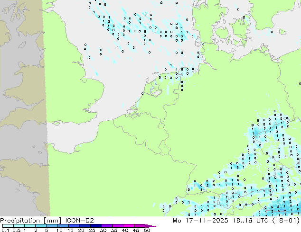Screen dimensions: 301x232
Task: Click the 'Mo 17-11-2025' date text
Action: [x=200, y=221]
